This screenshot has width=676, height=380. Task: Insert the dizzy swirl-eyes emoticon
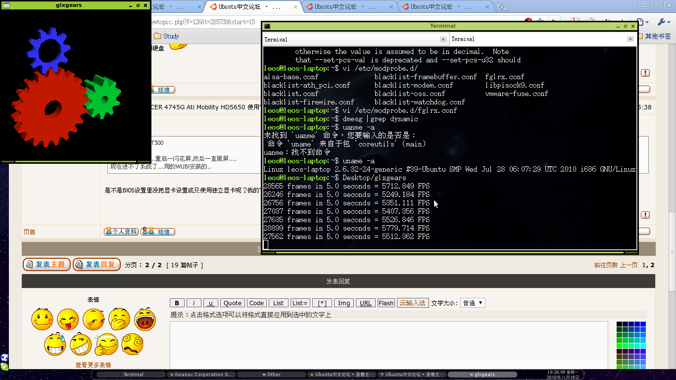[132, 344]
